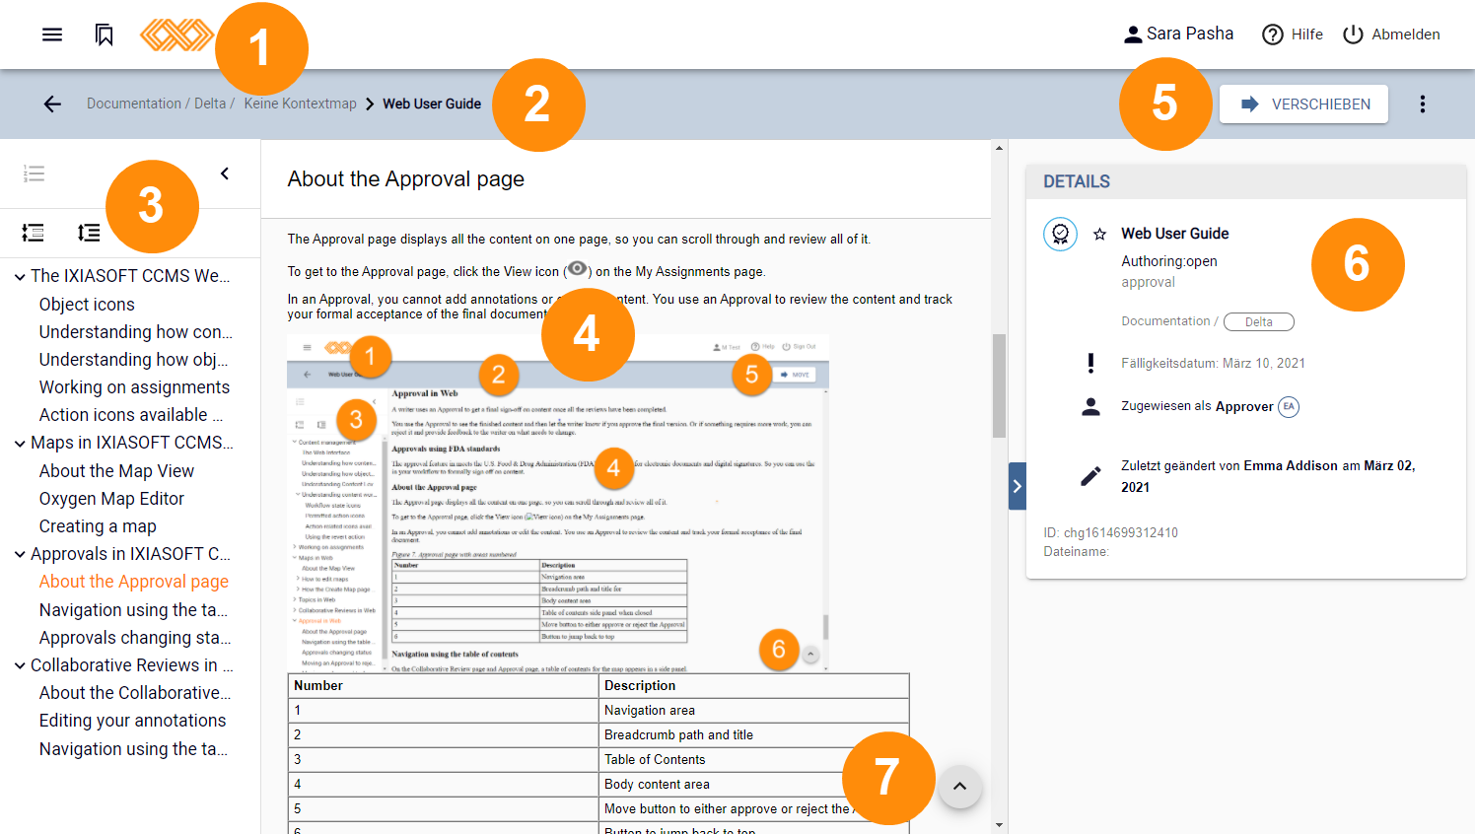Click the expand all topics icon
The width and height of the screenshot is (1475, 834).
(x=89, y=233)
